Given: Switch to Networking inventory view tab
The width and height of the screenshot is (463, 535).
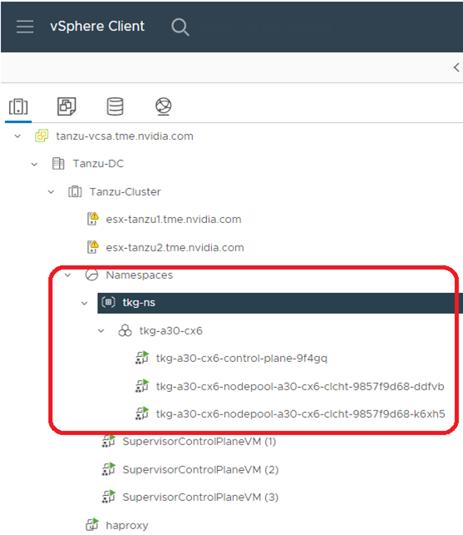Looking at the screenshot, I should (x=164, y=107).
